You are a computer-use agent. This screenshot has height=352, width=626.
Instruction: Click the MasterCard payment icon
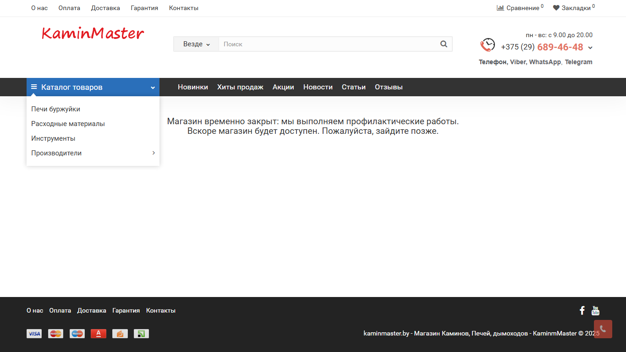pos(55,334)
